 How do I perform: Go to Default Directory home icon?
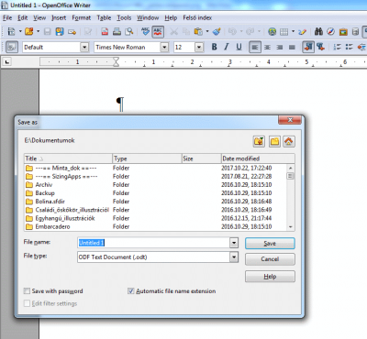pos(289,141)
